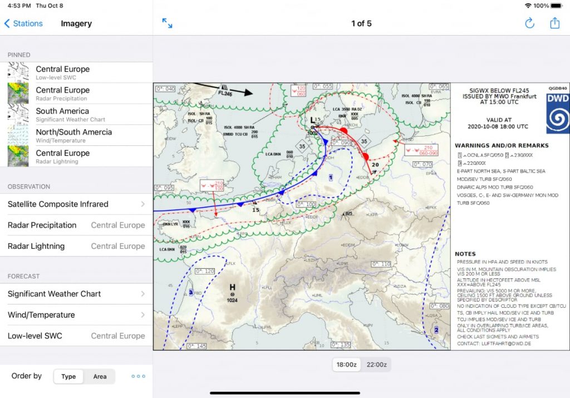Tap the VALID AT 2020-10-08 18:00 UTC text
The height and width of the screenshot is (398, 570).
click(498, 123)
